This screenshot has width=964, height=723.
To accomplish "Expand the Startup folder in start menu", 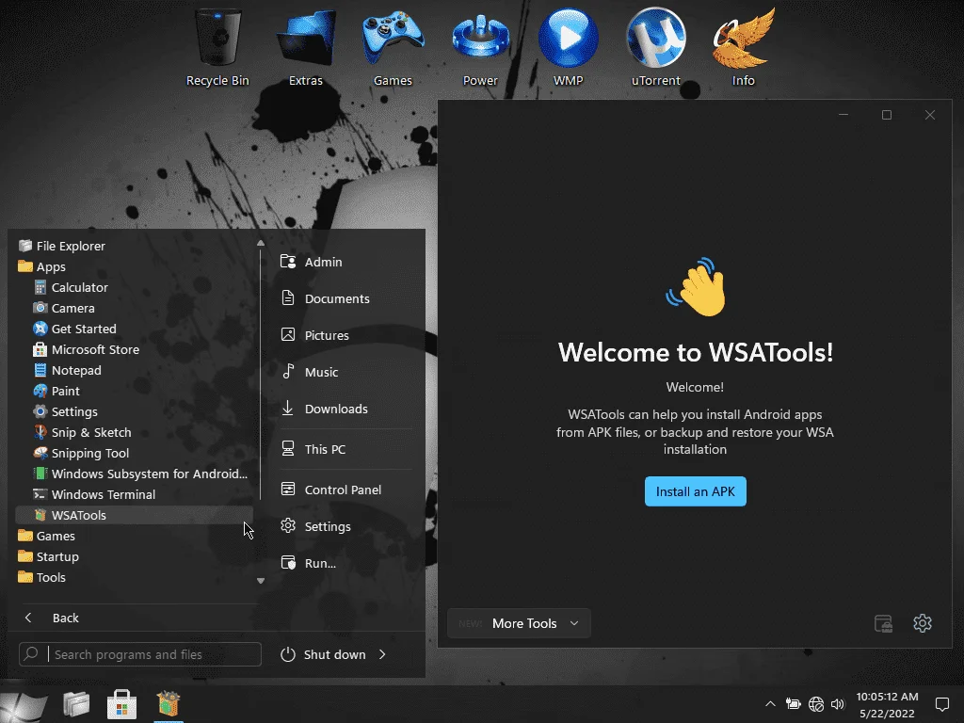I will click(x=134, y=556).
